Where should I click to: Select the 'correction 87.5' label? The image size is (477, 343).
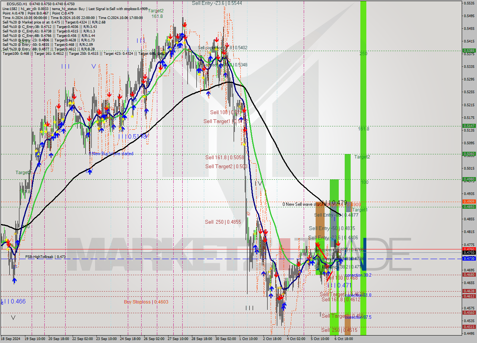pyautogui.click(x=358, y=317)
